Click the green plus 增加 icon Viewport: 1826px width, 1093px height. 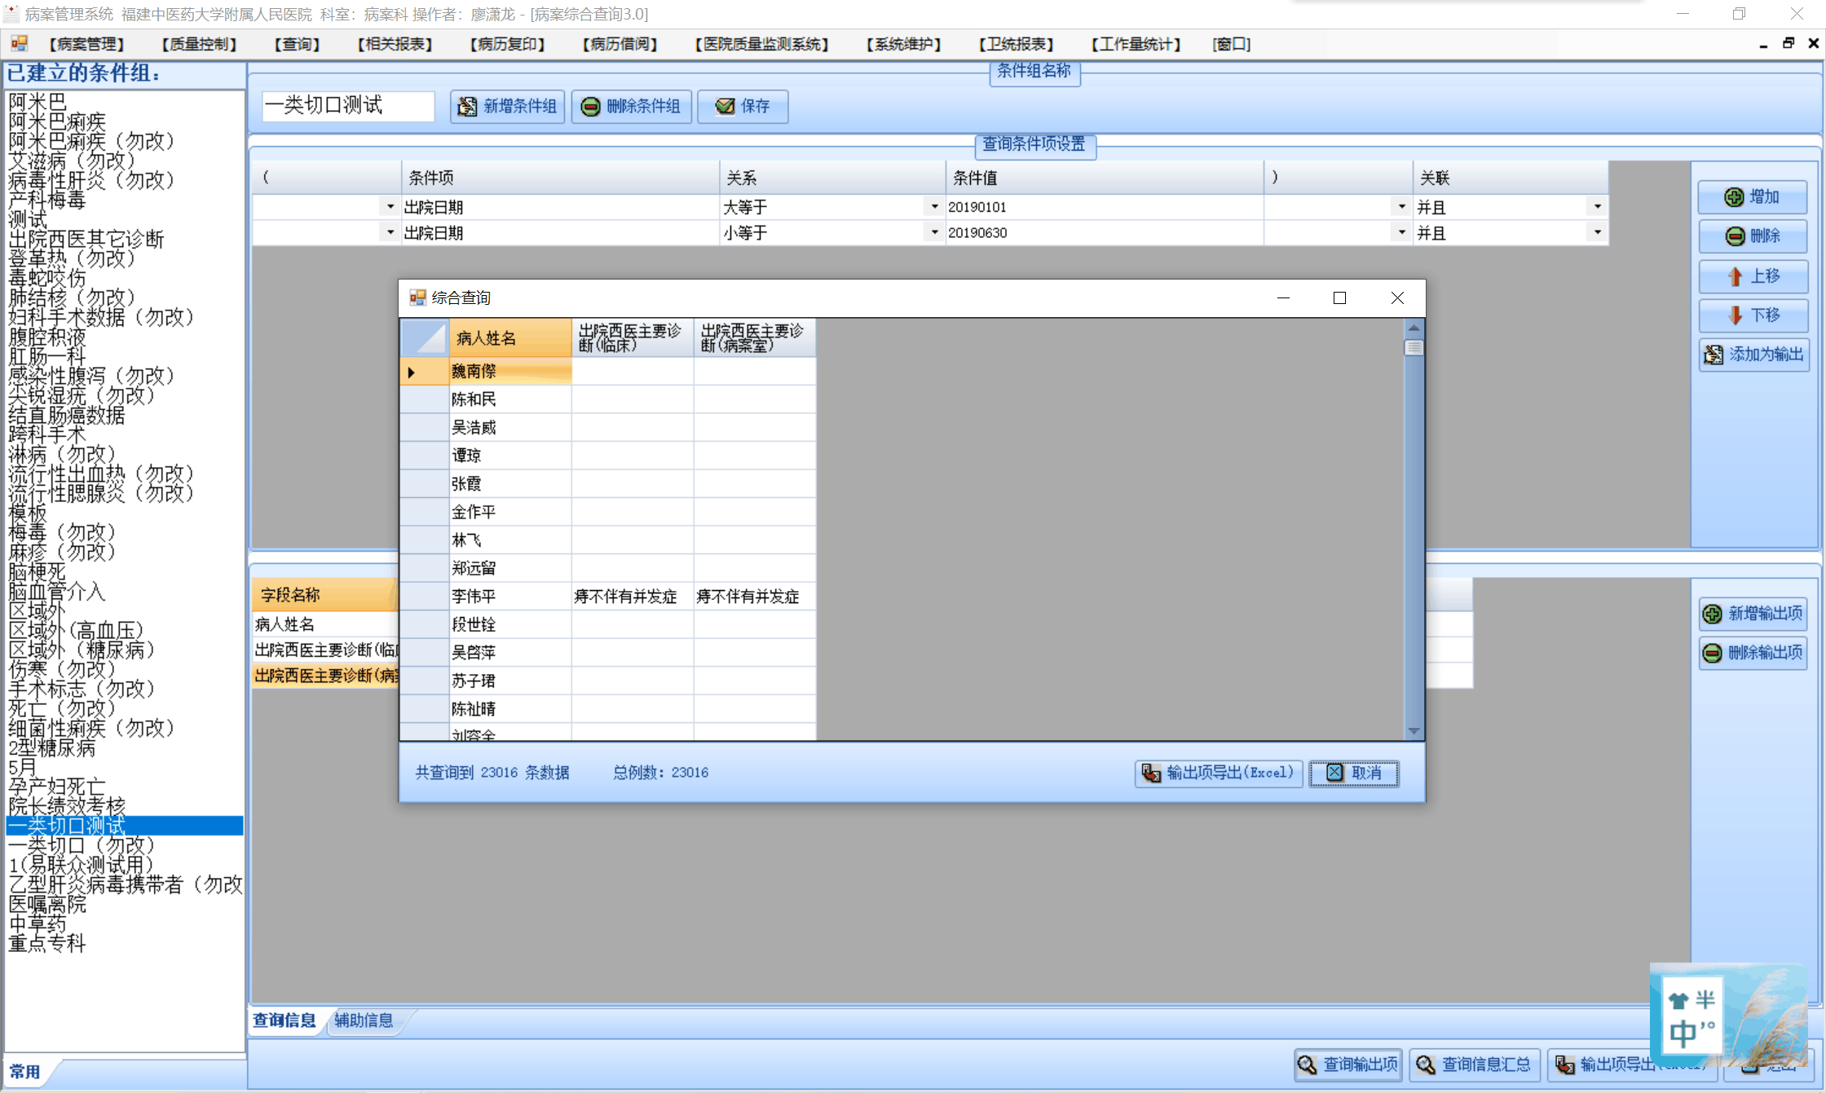(x=1734, y=197)
